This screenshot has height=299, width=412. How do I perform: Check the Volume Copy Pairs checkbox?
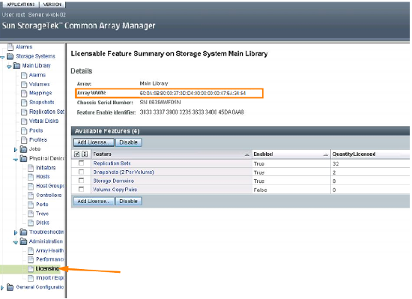81,189
